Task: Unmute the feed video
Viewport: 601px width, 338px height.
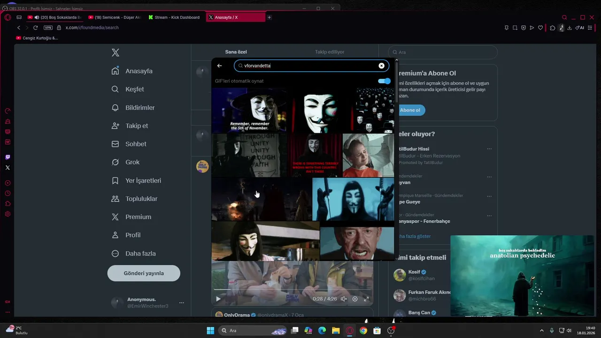Action: tap(344, 299)
